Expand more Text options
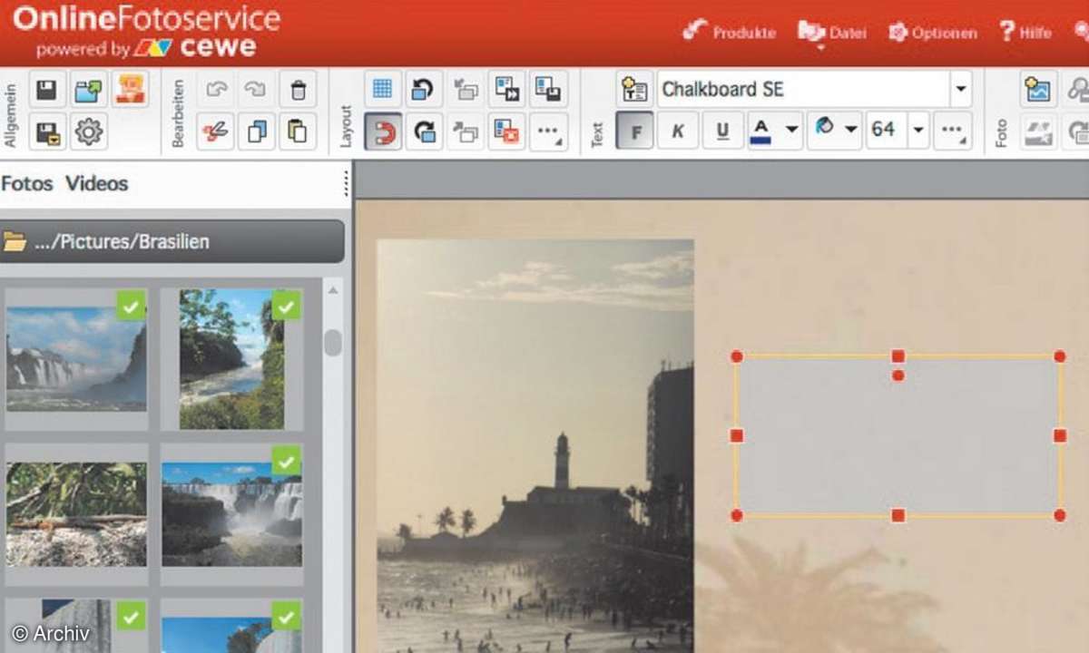 tap(953, 132)
